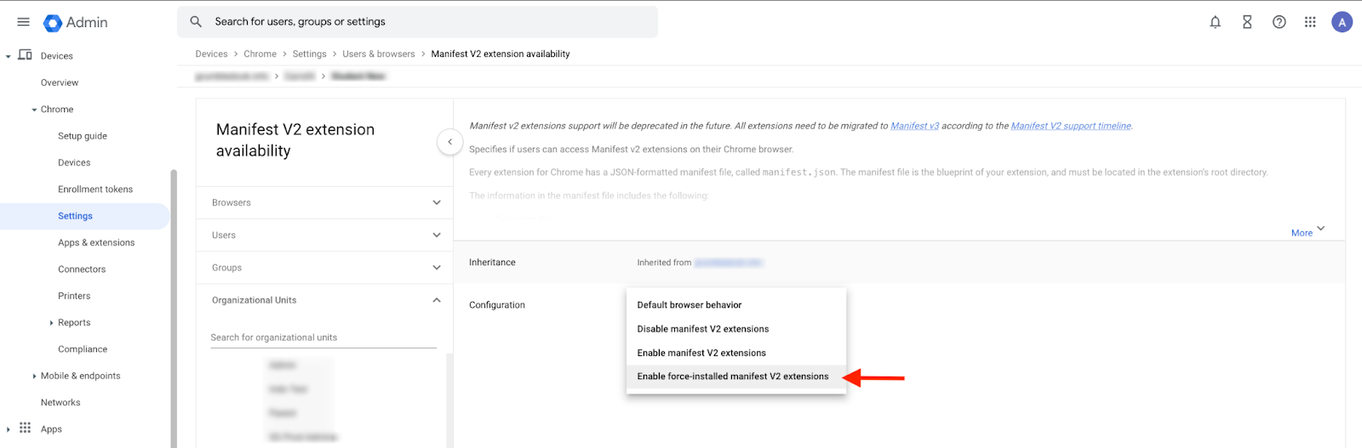Open Connectors in the sidebar
Image resolution: width=1362 pixels, height=448 pixels.
tap(82, 269)
